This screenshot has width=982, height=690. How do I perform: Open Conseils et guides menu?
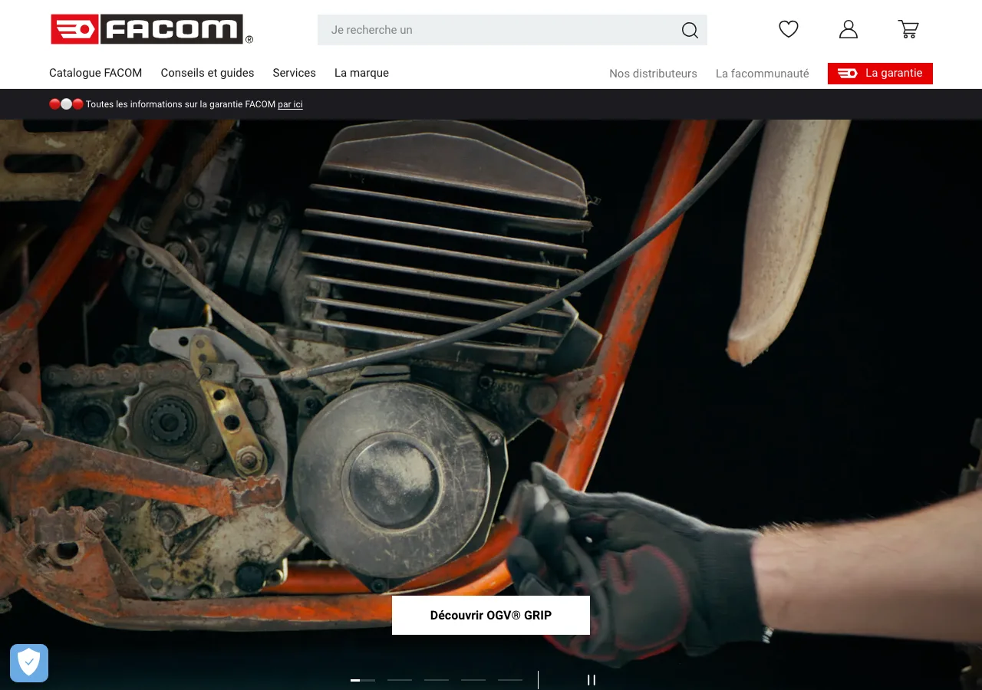pyautogui.click(x=207, y=73)
